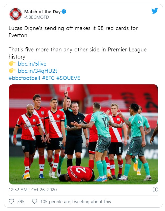Screen dimensions: 165x211
Task: Open the Match of the Day profile avatar
Action: point(16,14)
